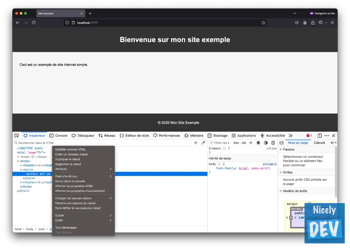
Task: Open the Inspecteur tab
Action: point(34,136)
